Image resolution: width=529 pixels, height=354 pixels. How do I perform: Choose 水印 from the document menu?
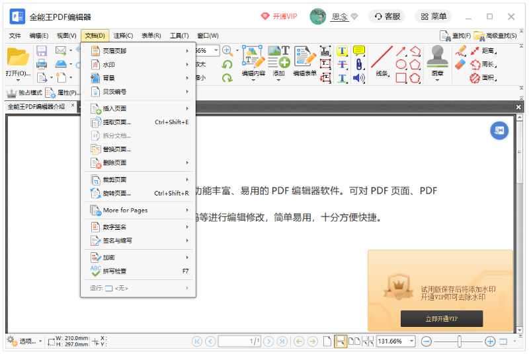(138, 64)
